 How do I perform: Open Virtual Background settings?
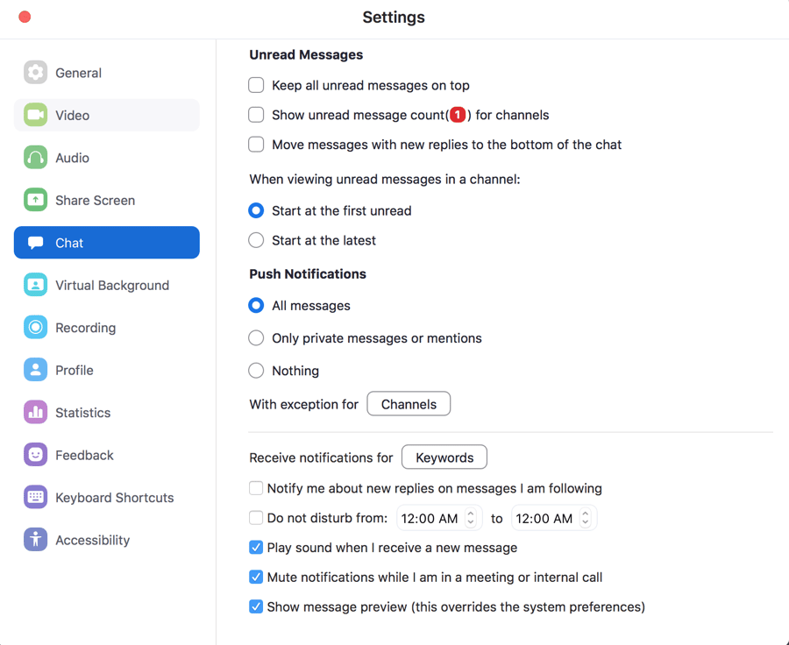(35, 285)
